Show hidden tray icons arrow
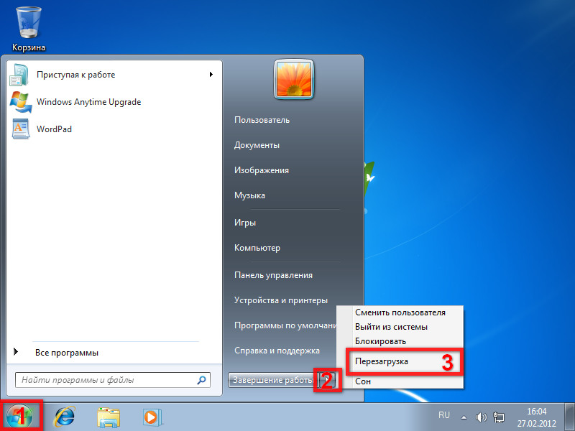 (x=464, y=417)
